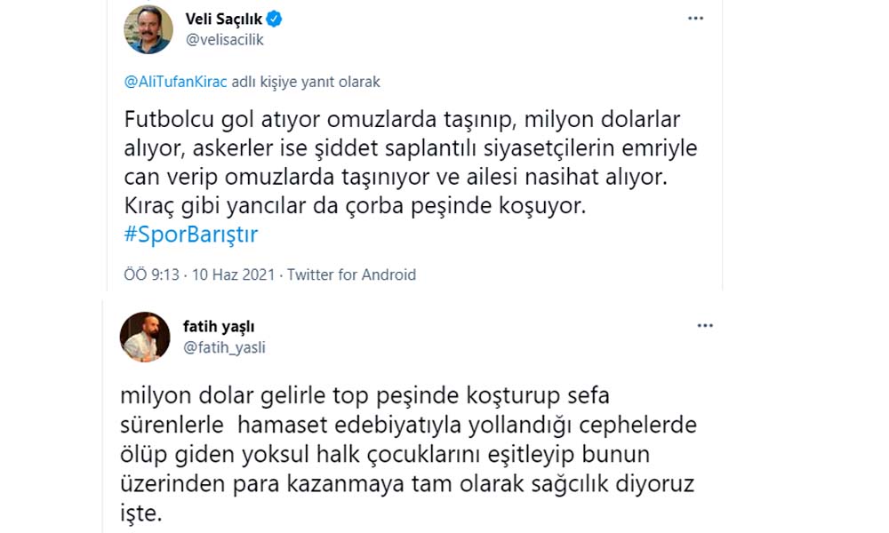Click the Twitter for Android source label
Viewport: 889px width, 533px height.
click(x=351, y=274)
